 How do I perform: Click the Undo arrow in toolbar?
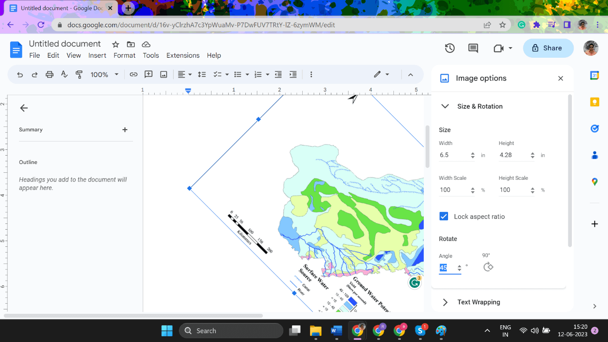[20, 74]
